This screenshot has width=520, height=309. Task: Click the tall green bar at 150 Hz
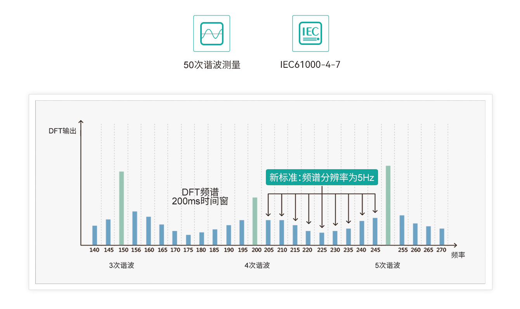[x=121, y=208]
